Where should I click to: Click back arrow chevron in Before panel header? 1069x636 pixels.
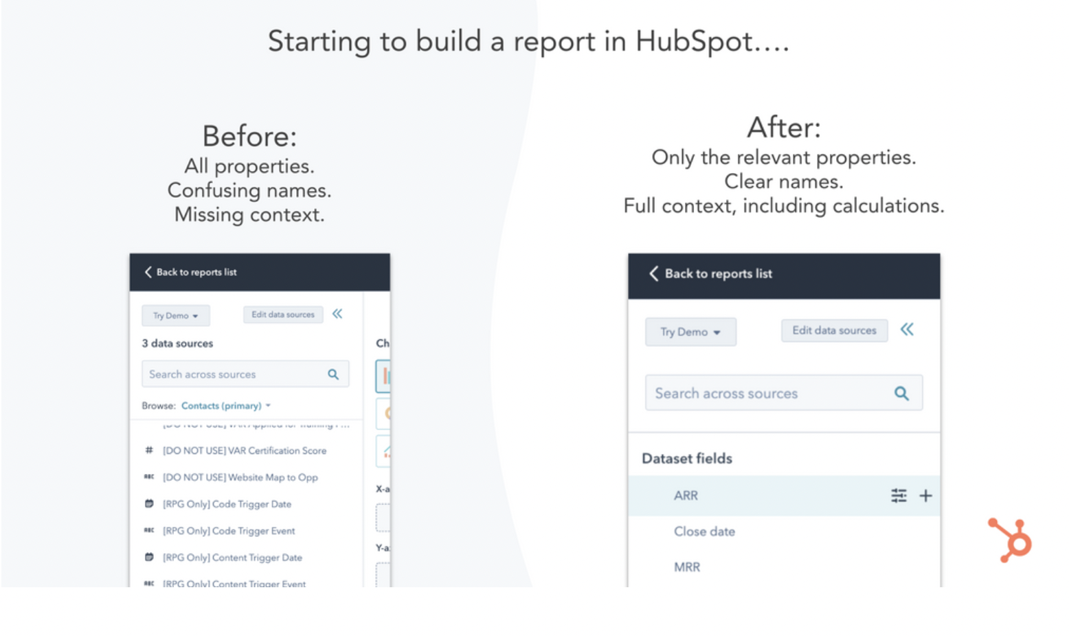tap(148, 272)
